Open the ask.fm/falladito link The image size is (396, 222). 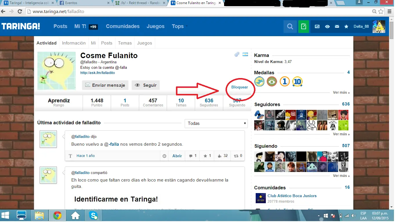98,73
